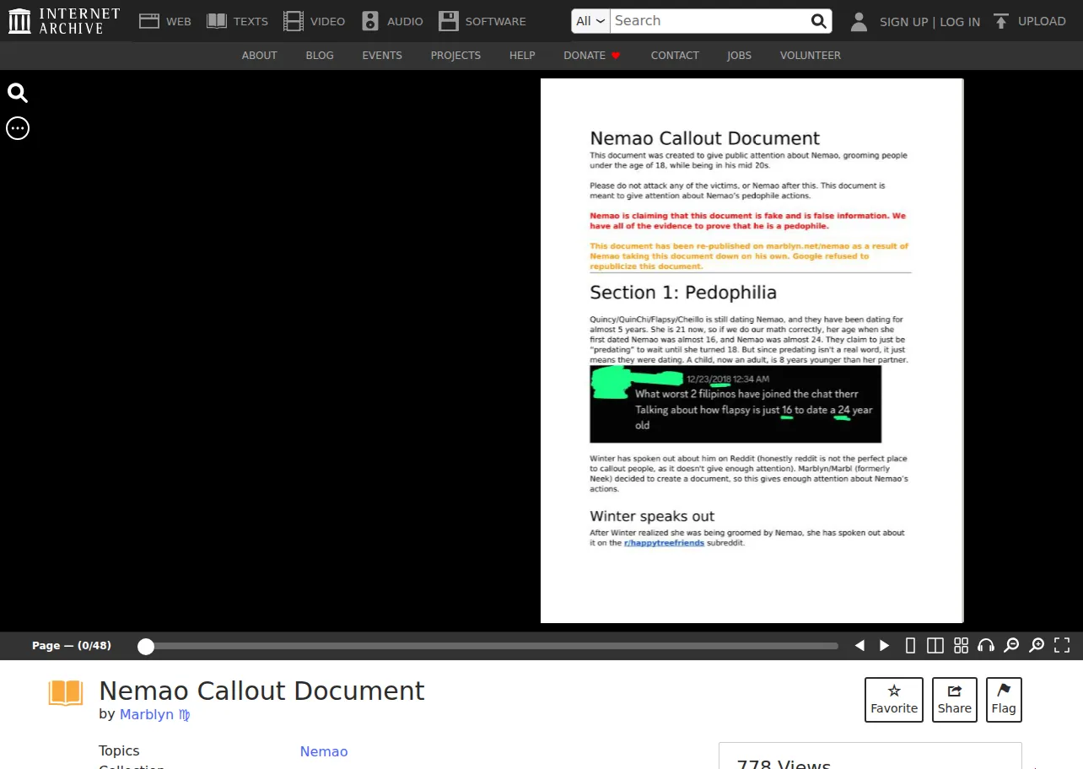Click the SOFTWARE navigation label

point(495,21)
